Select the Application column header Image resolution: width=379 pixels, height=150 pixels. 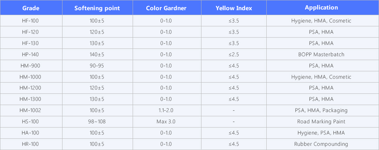321,8
